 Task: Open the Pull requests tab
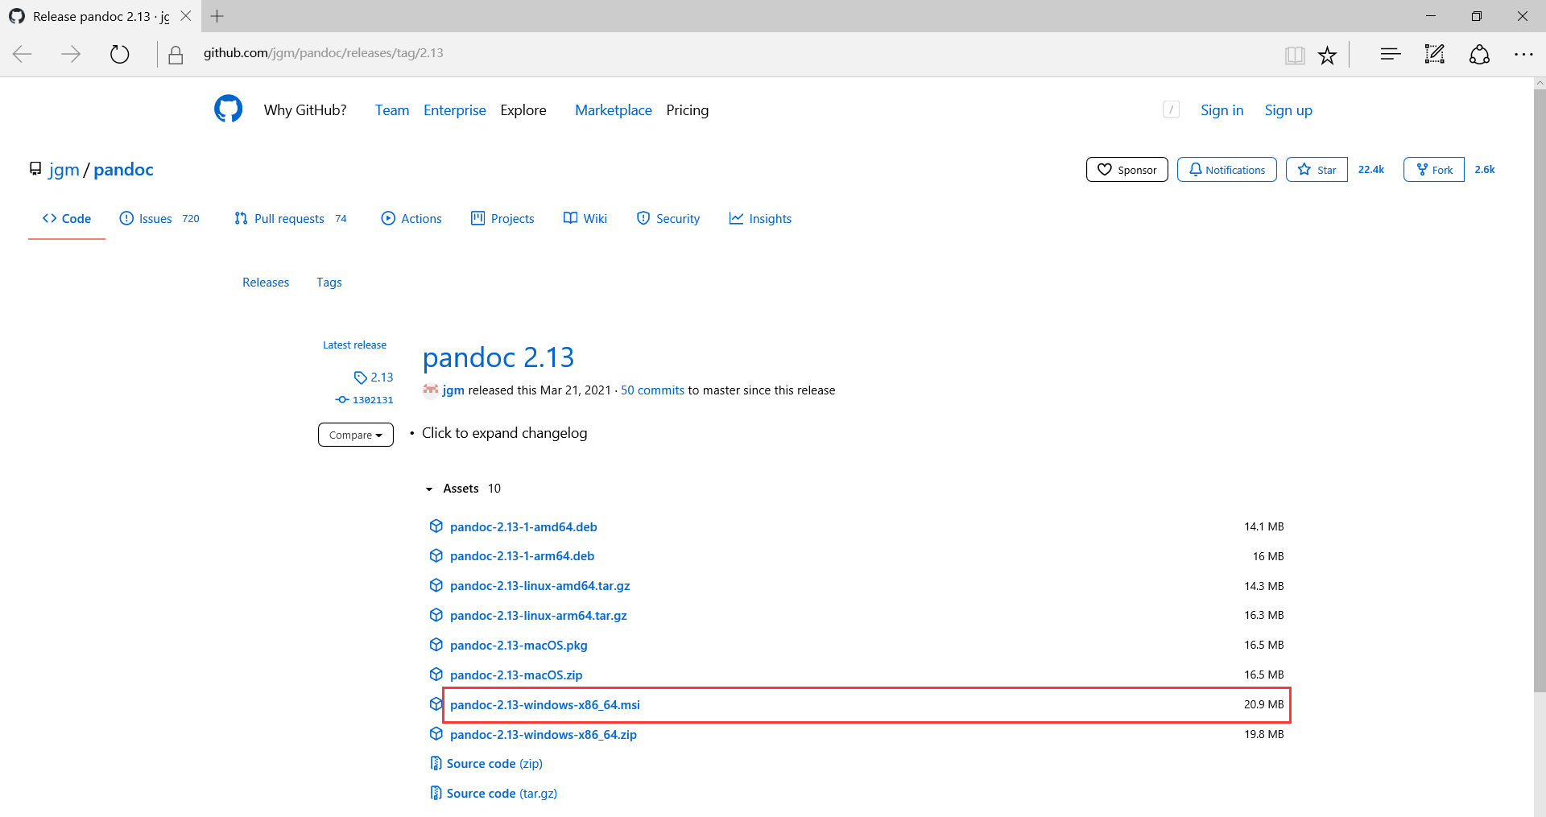pos(291,219)
